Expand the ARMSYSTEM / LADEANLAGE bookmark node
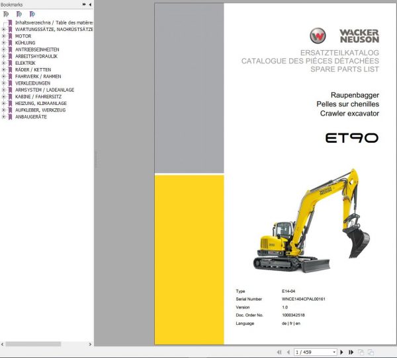This screenshot has width=397, height=358. point(3,90)
